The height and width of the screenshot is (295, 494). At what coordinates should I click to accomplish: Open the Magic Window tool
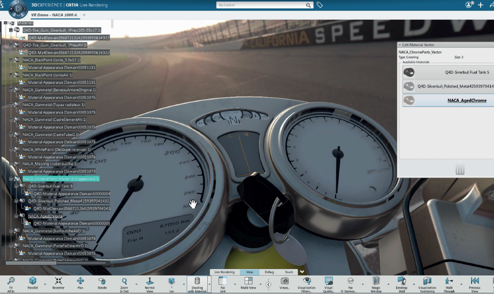(x=376, y=284)
